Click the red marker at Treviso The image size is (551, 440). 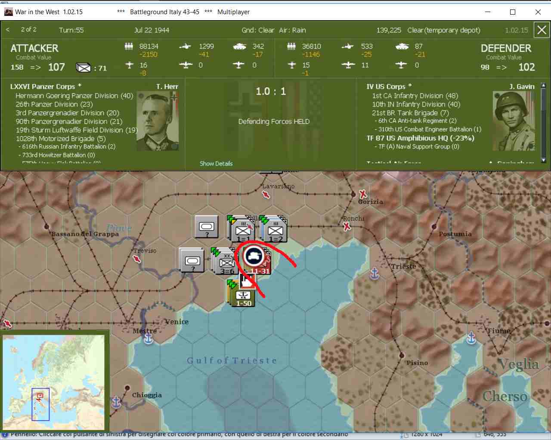pyautogui.click(x=137, y=259)
